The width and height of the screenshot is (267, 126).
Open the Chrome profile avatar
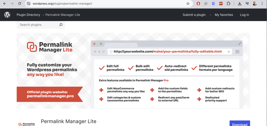tap(254, 3)
